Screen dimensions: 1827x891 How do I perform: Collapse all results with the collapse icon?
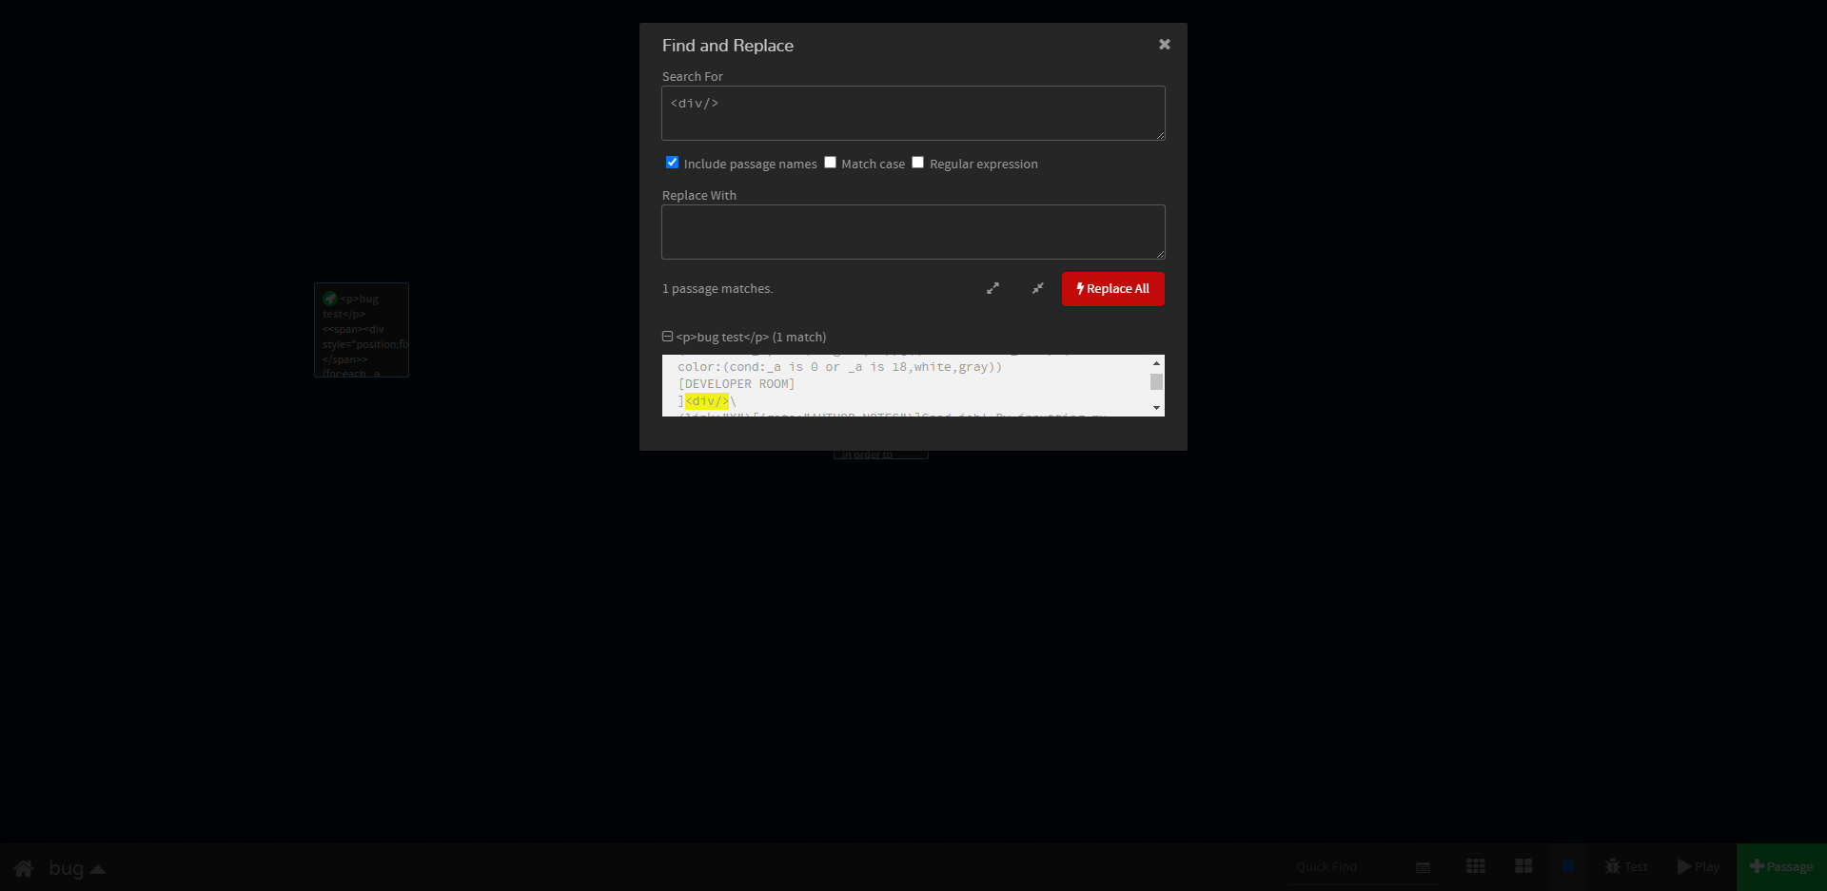(x=1037, y=288)
